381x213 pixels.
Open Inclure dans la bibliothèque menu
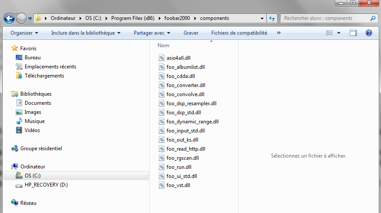click(x=86, y=33)
